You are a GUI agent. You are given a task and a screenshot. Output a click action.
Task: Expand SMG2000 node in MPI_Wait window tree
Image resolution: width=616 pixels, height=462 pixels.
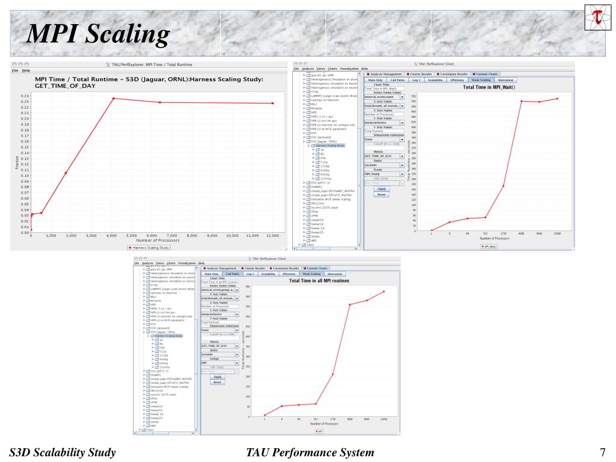(x=304, y=203)
